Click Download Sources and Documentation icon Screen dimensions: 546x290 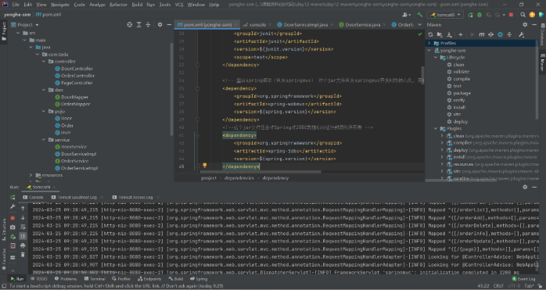coord(449,34)
